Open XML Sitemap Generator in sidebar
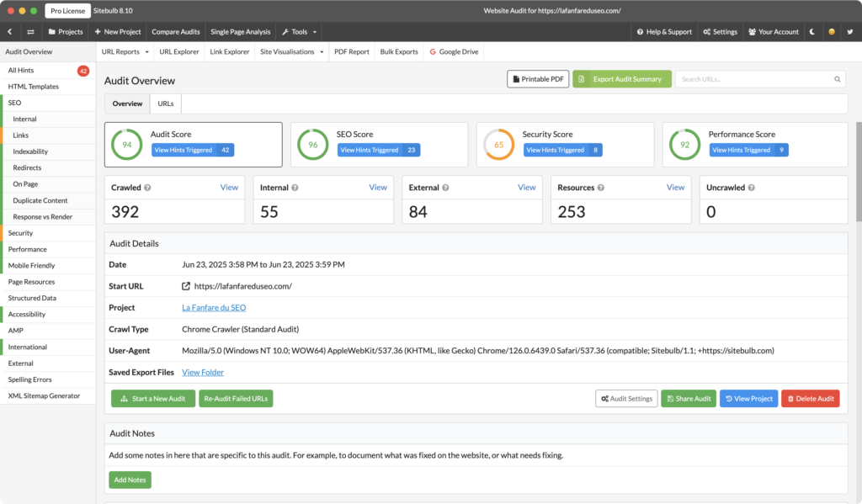 click(48, 395)
